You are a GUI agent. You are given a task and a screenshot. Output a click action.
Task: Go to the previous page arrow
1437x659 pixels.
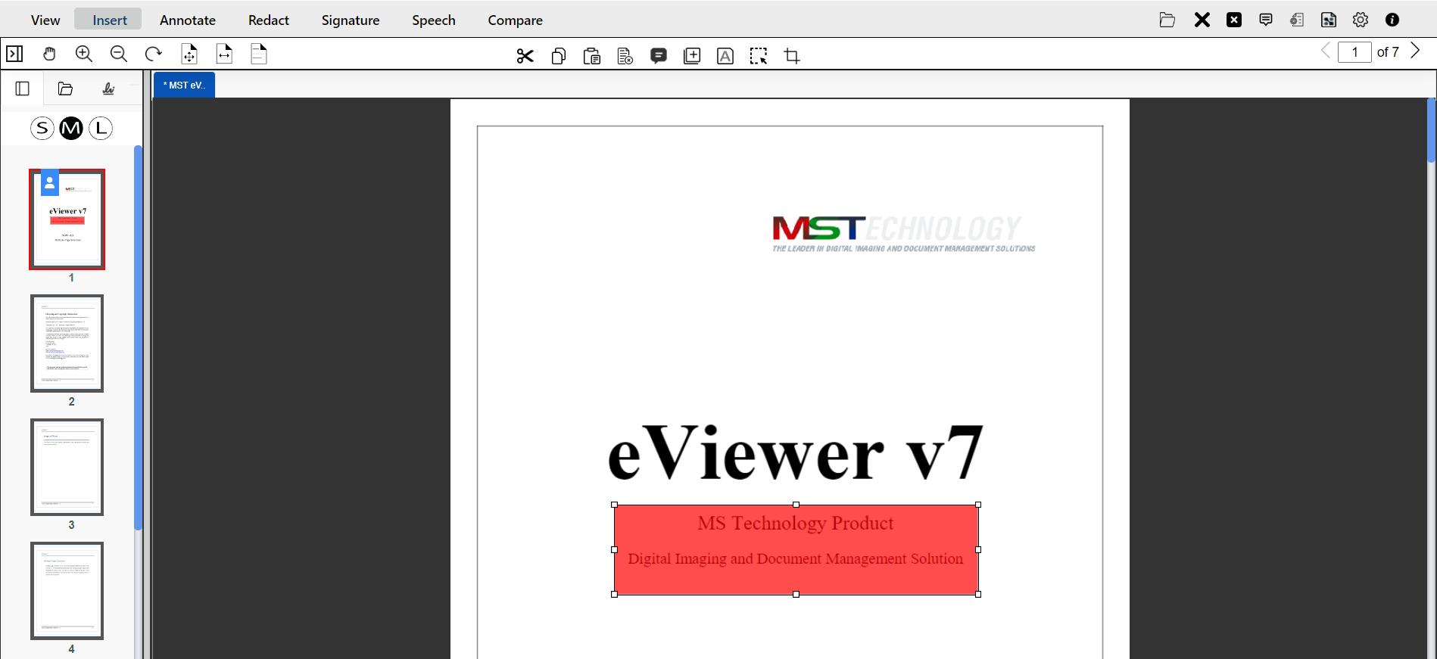pos(1326,51)
